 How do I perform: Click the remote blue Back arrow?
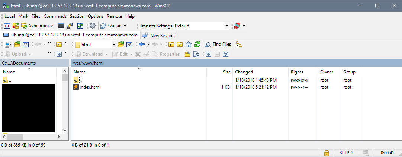(x=142, y=45)
